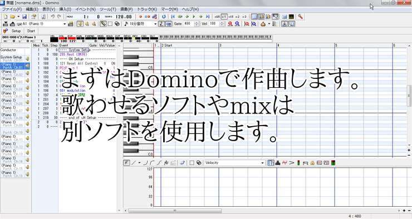
Task: Set playback speed to x1.5
Action: 230,17
